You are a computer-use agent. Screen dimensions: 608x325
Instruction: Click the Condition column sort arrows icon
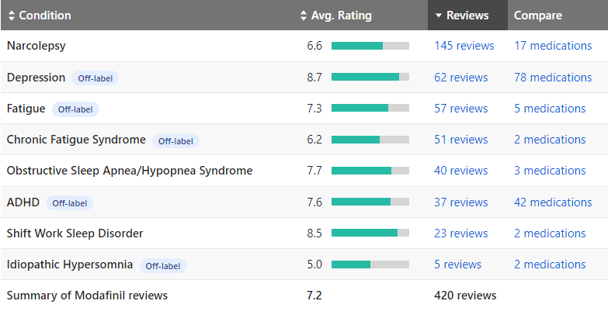pyautogui.click(x=12, y=16)
